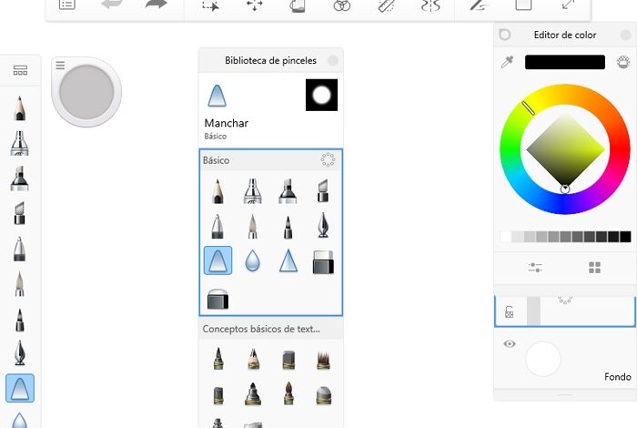637x428 pixels.
Task: Toggle symmetry in the top toolbar
Action: tap(430, 5)
